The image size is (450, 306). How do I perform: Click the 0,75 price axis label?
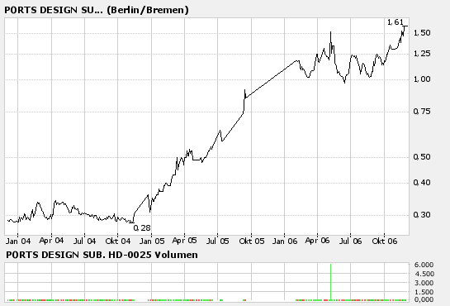click(x=422, y=111)
